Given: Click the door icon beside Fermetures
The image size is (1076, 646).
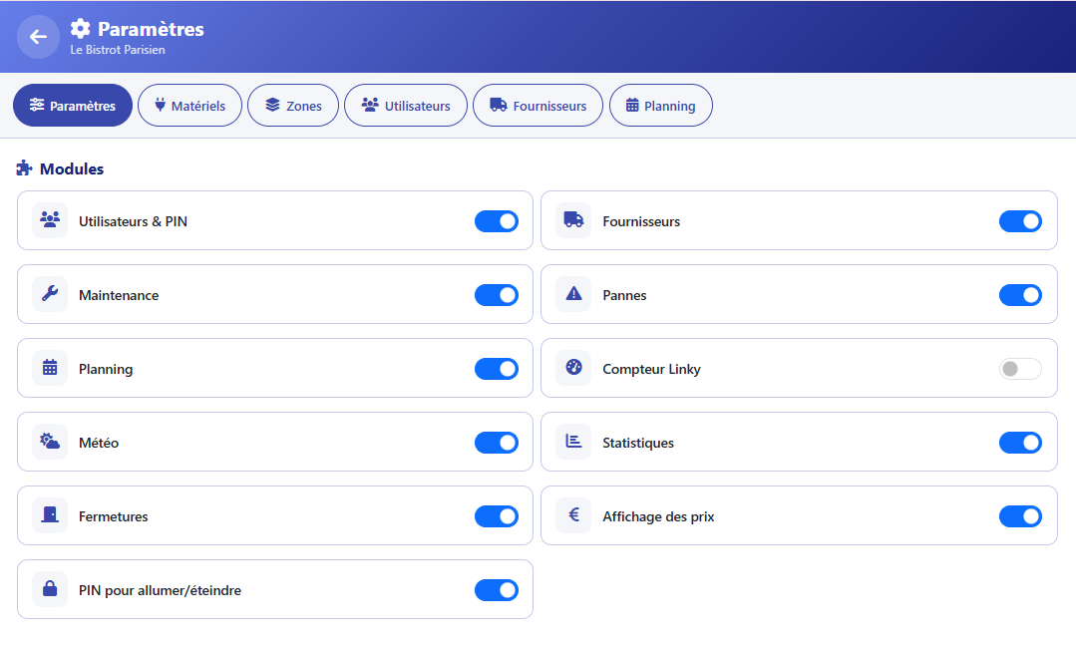Looking at the screenshot, I should click(50, 515).
